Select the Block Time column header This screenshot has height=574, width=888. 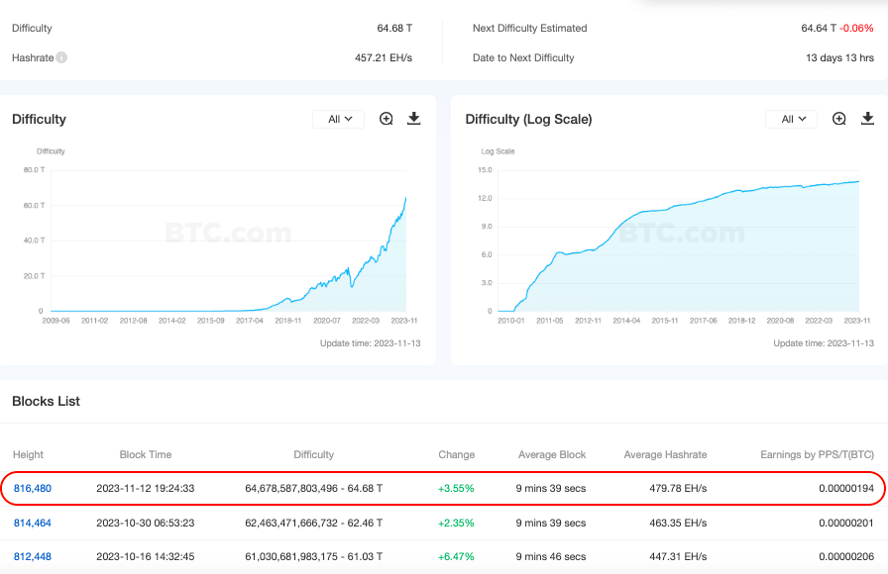pos(146,455)
